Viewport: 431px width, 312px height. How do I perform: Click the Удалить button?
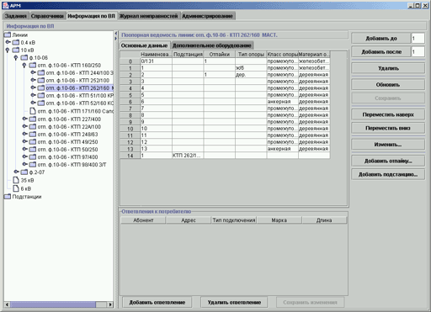[388, 68]
